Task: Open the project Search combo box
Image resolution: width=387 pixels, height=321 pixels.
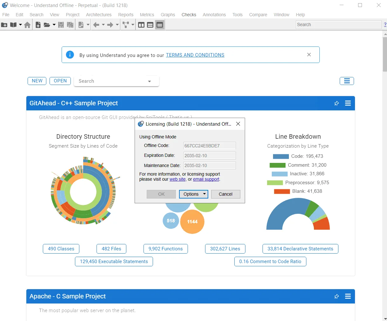Action: coord(116,81)
